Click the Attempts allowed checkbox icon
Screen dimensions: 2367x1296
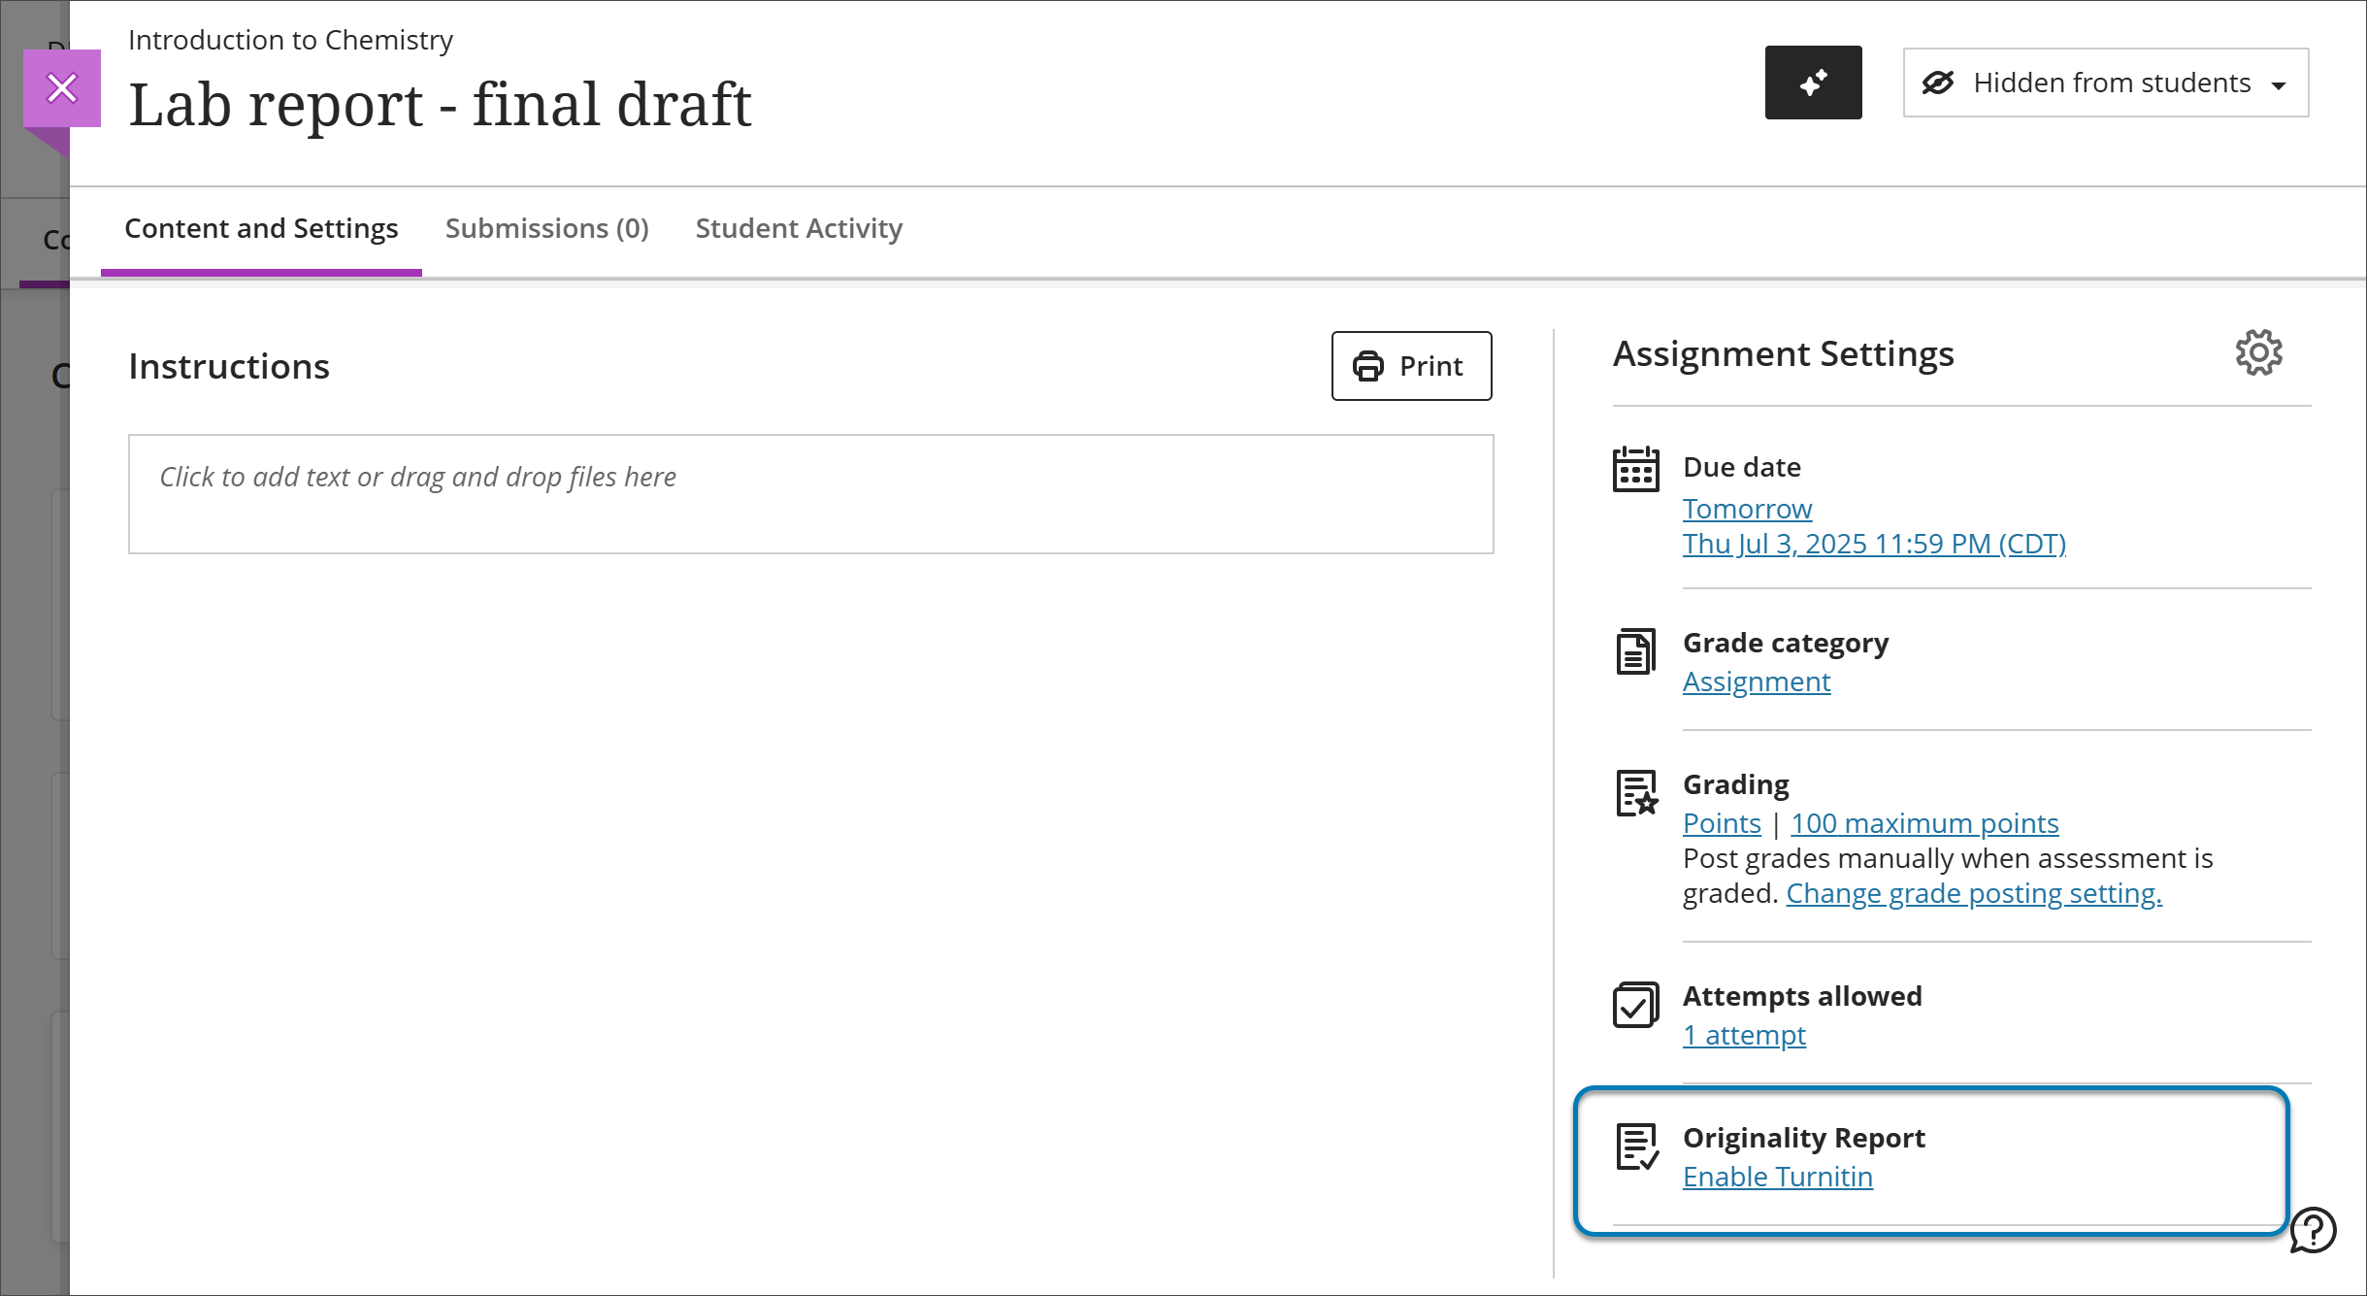(1635, 1006)
